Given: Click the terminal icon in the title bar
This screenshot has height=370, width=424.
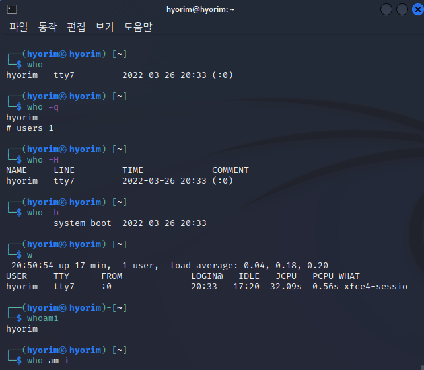Looking at the screenshot, I should 12,9.
